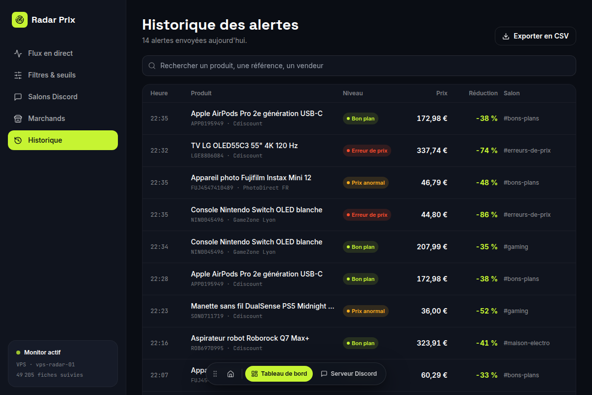Click the Prix anormal badge on DualSense row
The width and height of the screenshot is (592, 395).
point(366,311)
